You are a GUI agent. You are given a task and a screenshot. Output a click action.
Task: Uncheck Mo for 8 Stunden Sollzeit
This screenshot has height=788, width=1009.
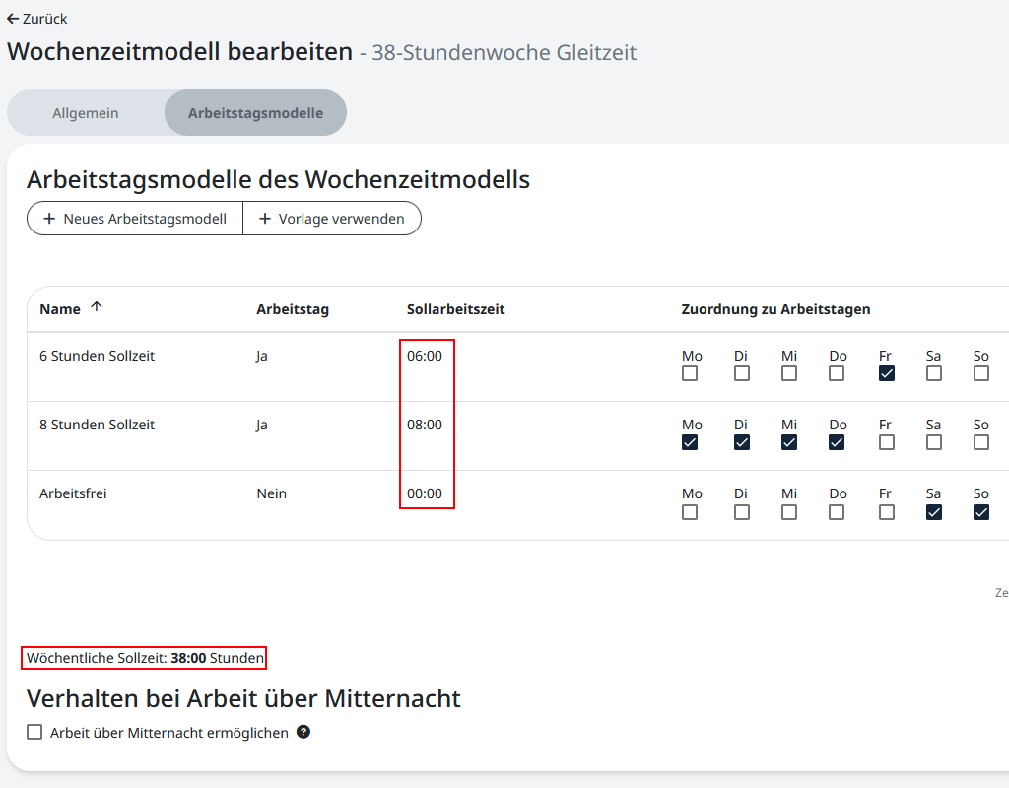(x=691, y=442)
